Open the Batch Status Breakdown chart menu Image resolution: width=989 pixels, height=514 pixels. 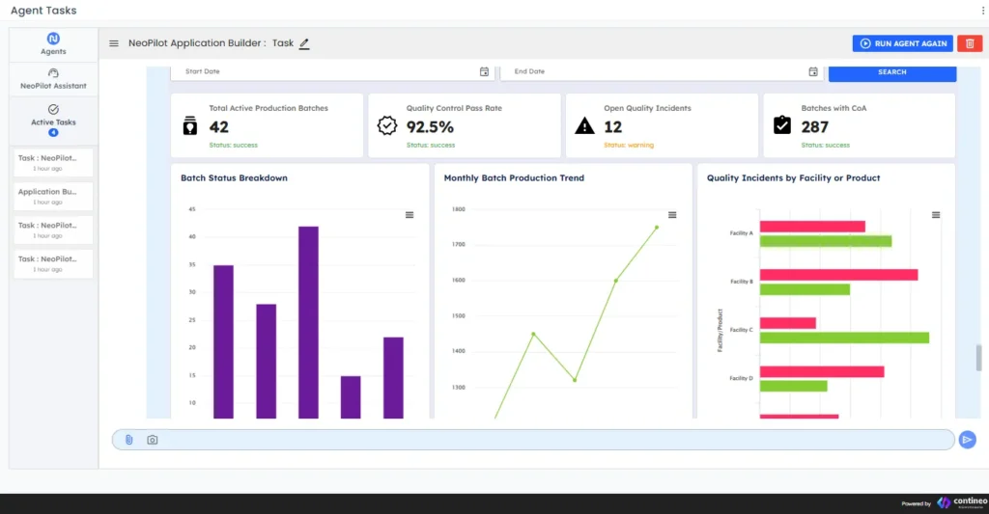[x=410, y=215]
